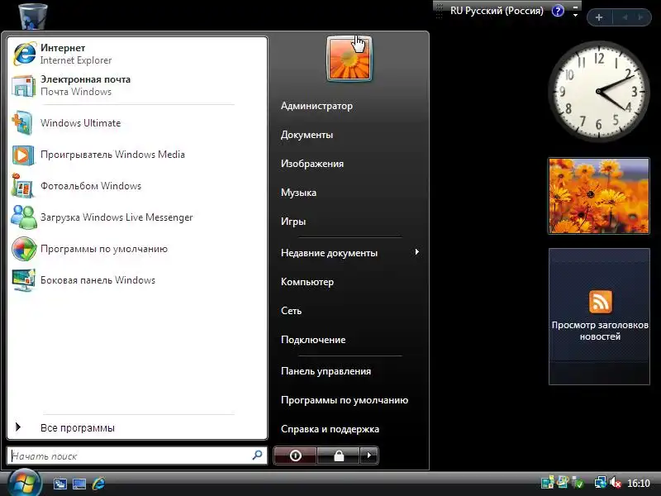The width and height of the screenshot is (661, 496).
Task: Switch input language RU Русский (Россия)
Action: click(497, 11)
